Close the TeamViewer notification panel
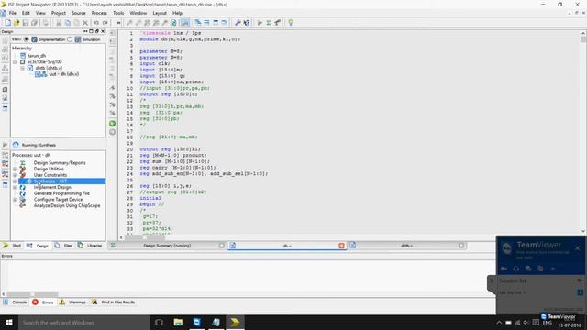 tap(577, 247)
